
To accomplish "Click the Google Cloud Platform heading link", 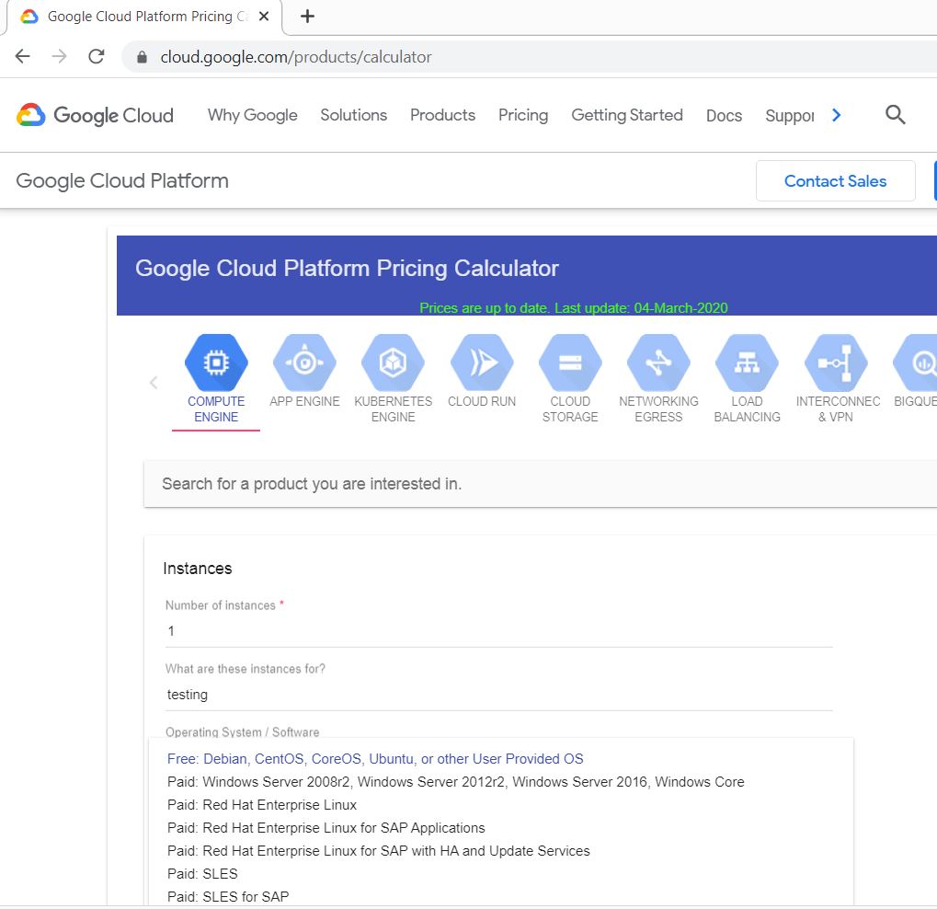I will click(122, 180).
